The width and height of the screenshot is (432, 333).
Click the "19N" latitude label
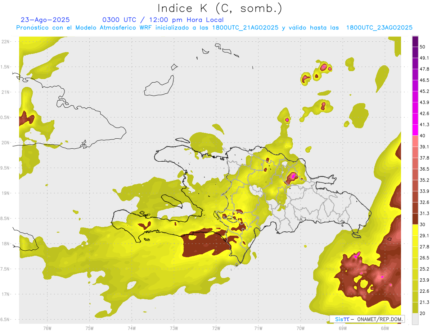[5, 193]
